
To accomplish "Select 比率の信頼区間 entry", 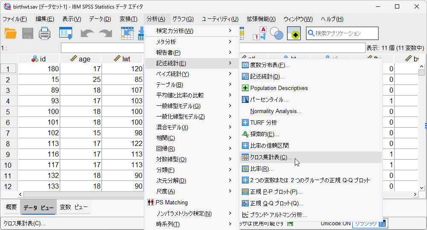I will tap(311, 146).
